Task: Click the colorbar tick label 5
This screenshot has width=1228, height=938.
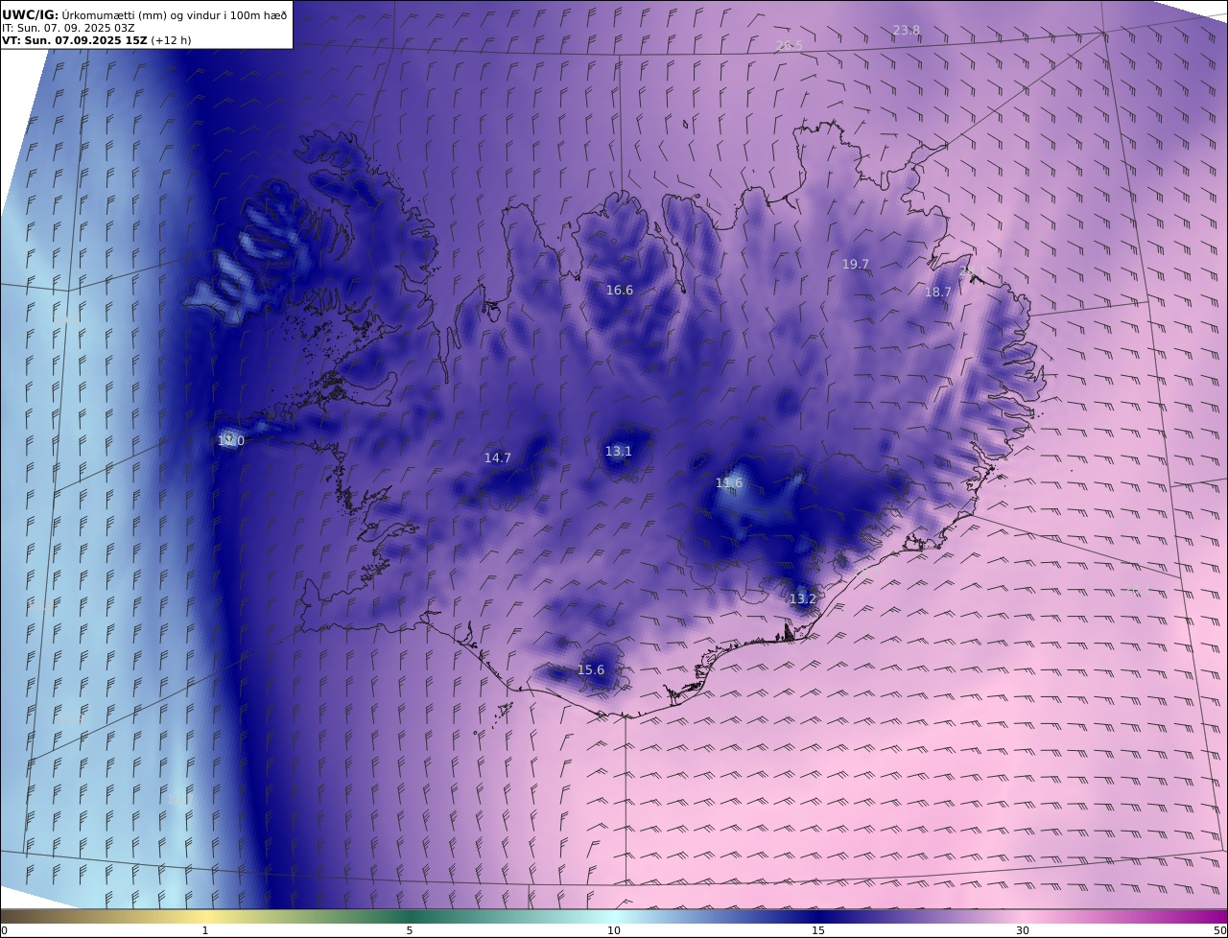Action: 410,930
